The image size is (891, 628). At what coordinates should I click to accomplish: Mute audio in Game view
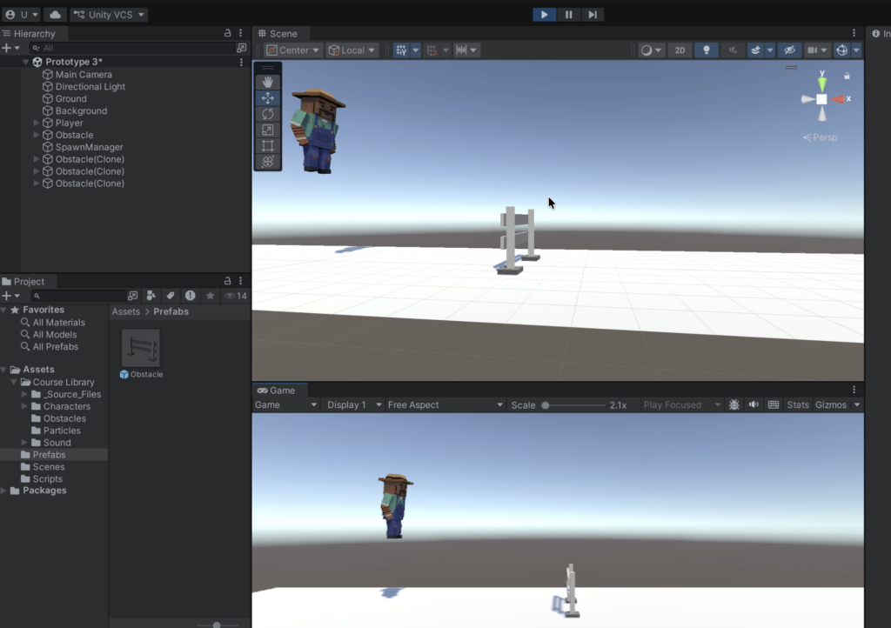[x=754, y=404]
